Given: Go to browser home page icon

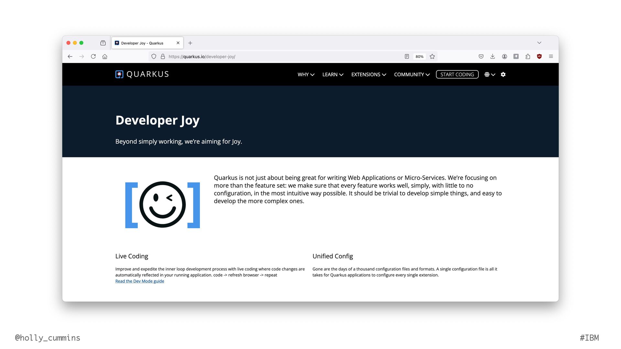Looking at the screenshot, I should pos(105,57).
